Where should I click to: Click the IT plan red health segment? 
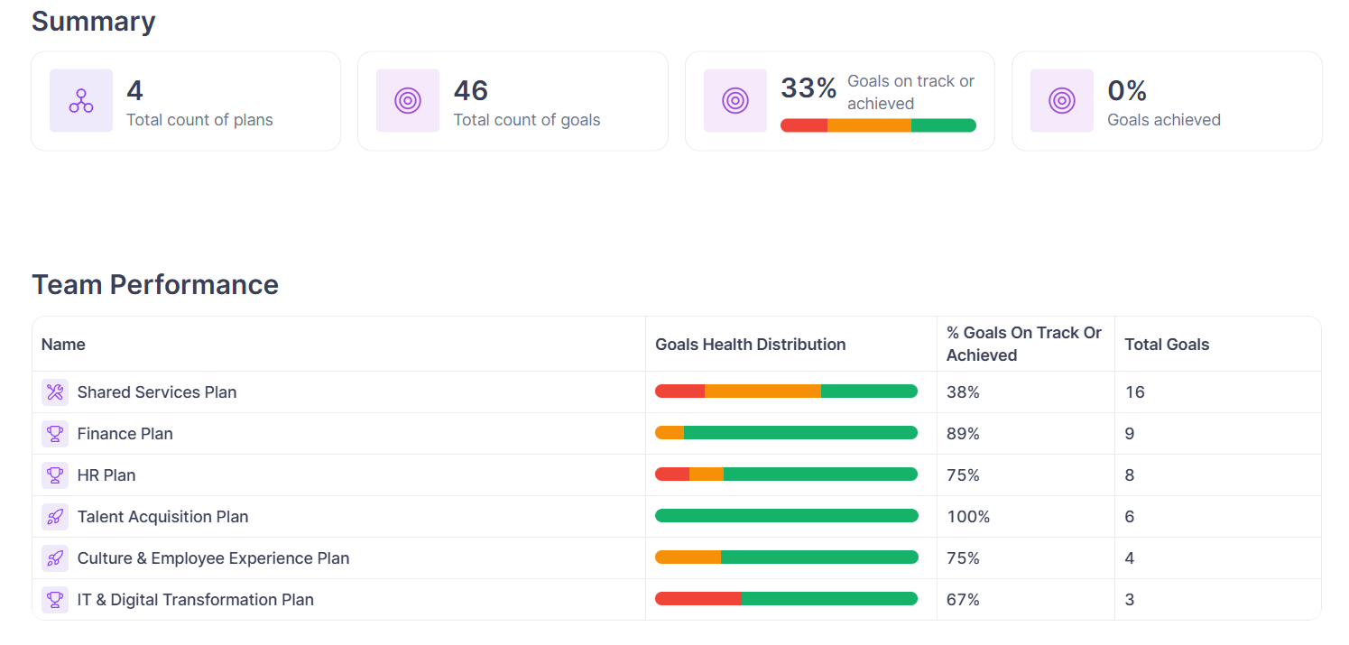(x=698, y=599)
